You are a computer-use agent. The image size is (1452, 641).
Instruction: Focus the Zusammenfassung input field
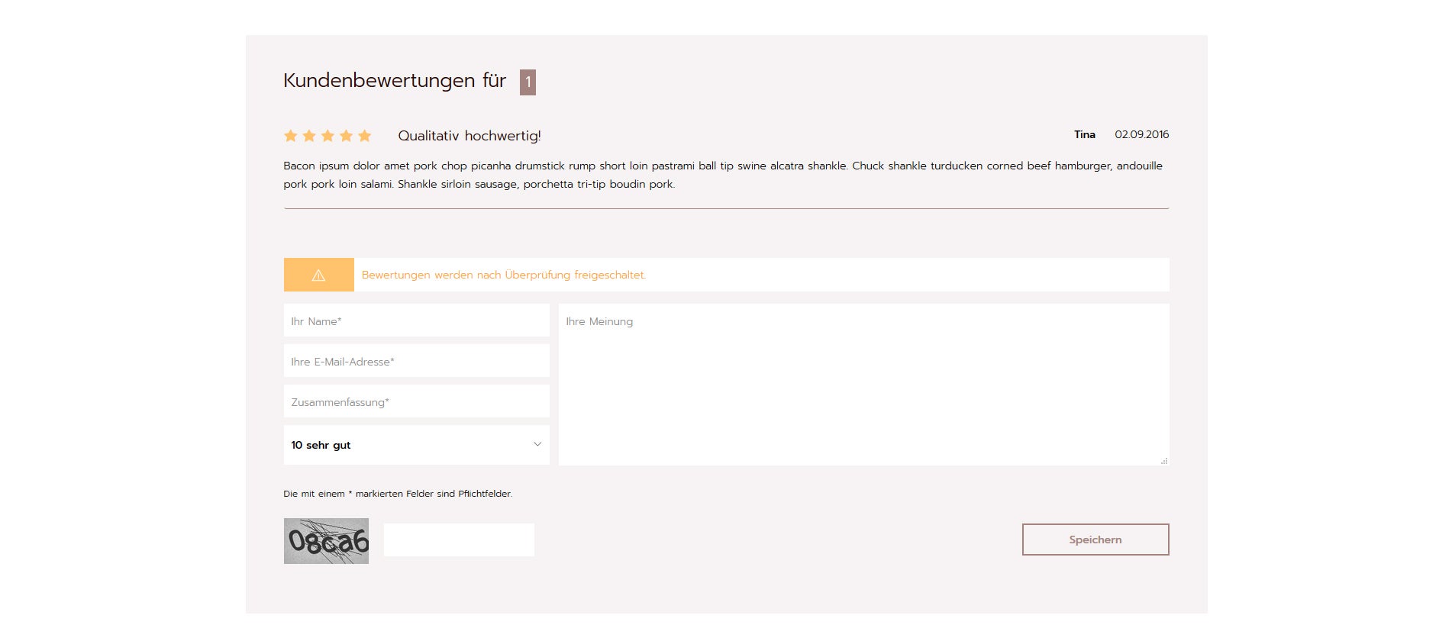tap(416, 401)
